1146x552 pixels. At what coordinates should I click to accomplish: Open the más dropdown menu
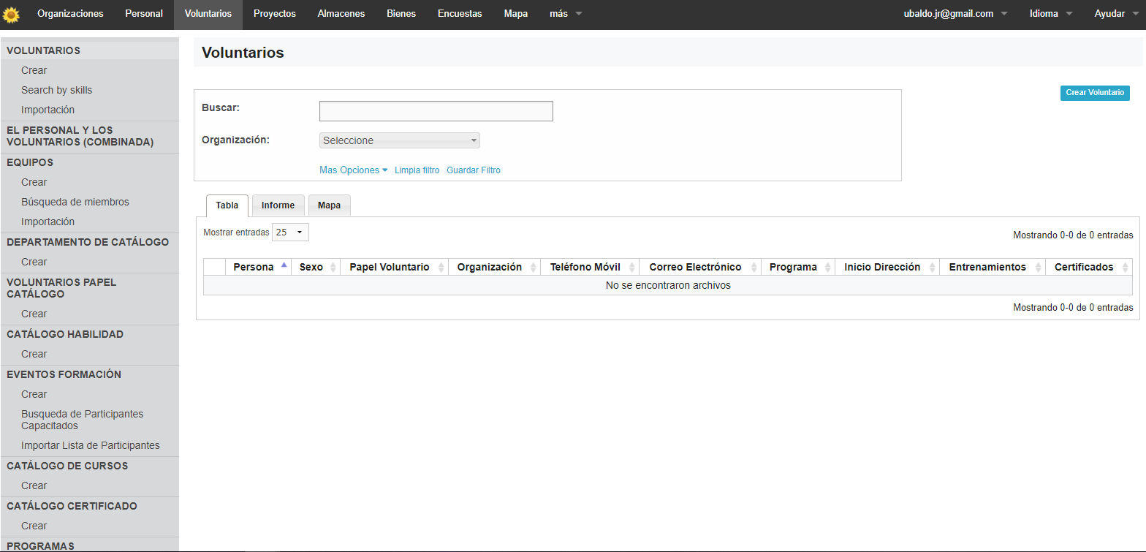[x=566, y=14]
